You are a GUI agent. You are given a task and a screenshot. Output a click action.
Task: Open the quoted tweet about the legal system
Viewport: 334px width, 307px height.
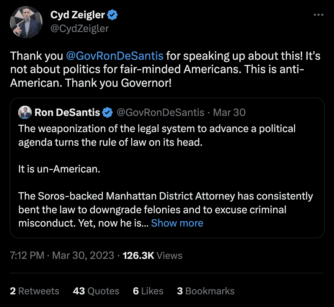pyautogui.click(x=165, y=169)
